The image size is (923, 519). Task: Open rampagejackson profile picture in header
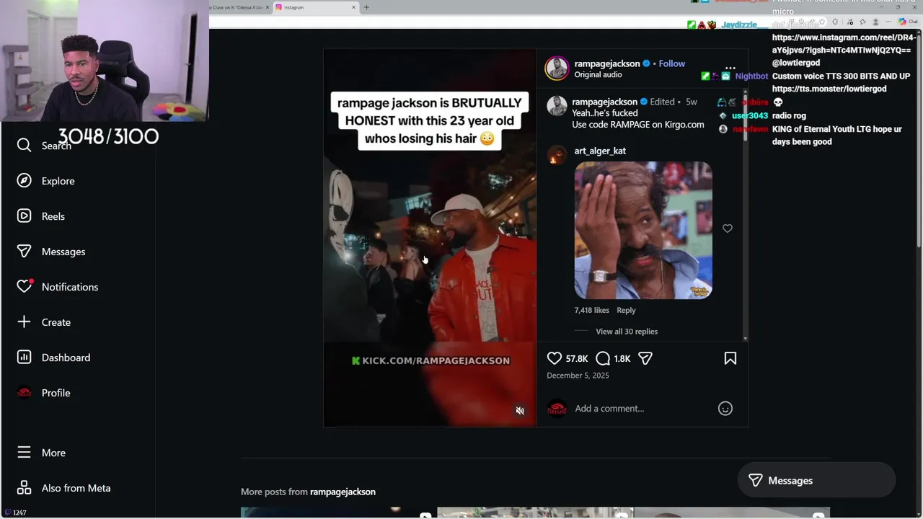pos(557,68)
